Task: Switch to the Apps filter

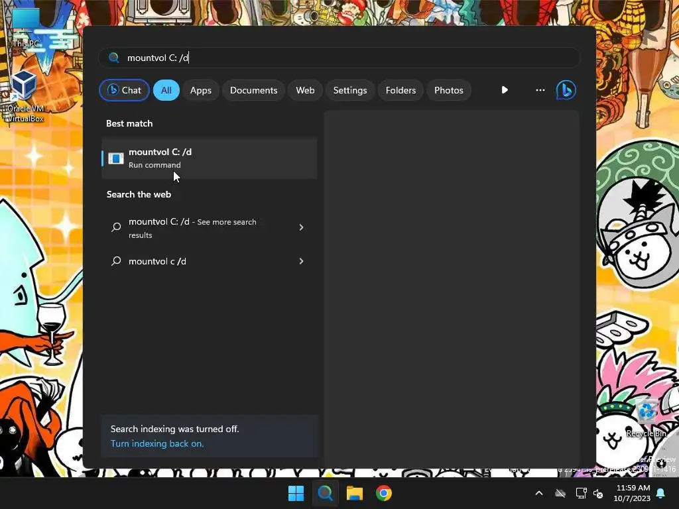Action: coord(200,90)
